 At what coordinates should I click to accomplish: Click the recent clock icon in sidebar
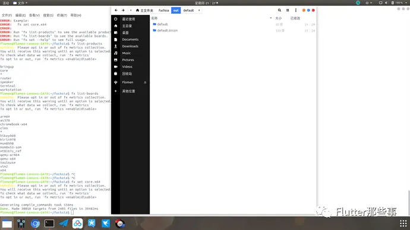pyautogui.click(x=116, y=19)
